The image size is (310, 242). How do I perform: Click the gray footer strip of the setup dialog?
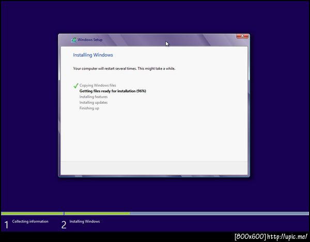pos(154,168)
